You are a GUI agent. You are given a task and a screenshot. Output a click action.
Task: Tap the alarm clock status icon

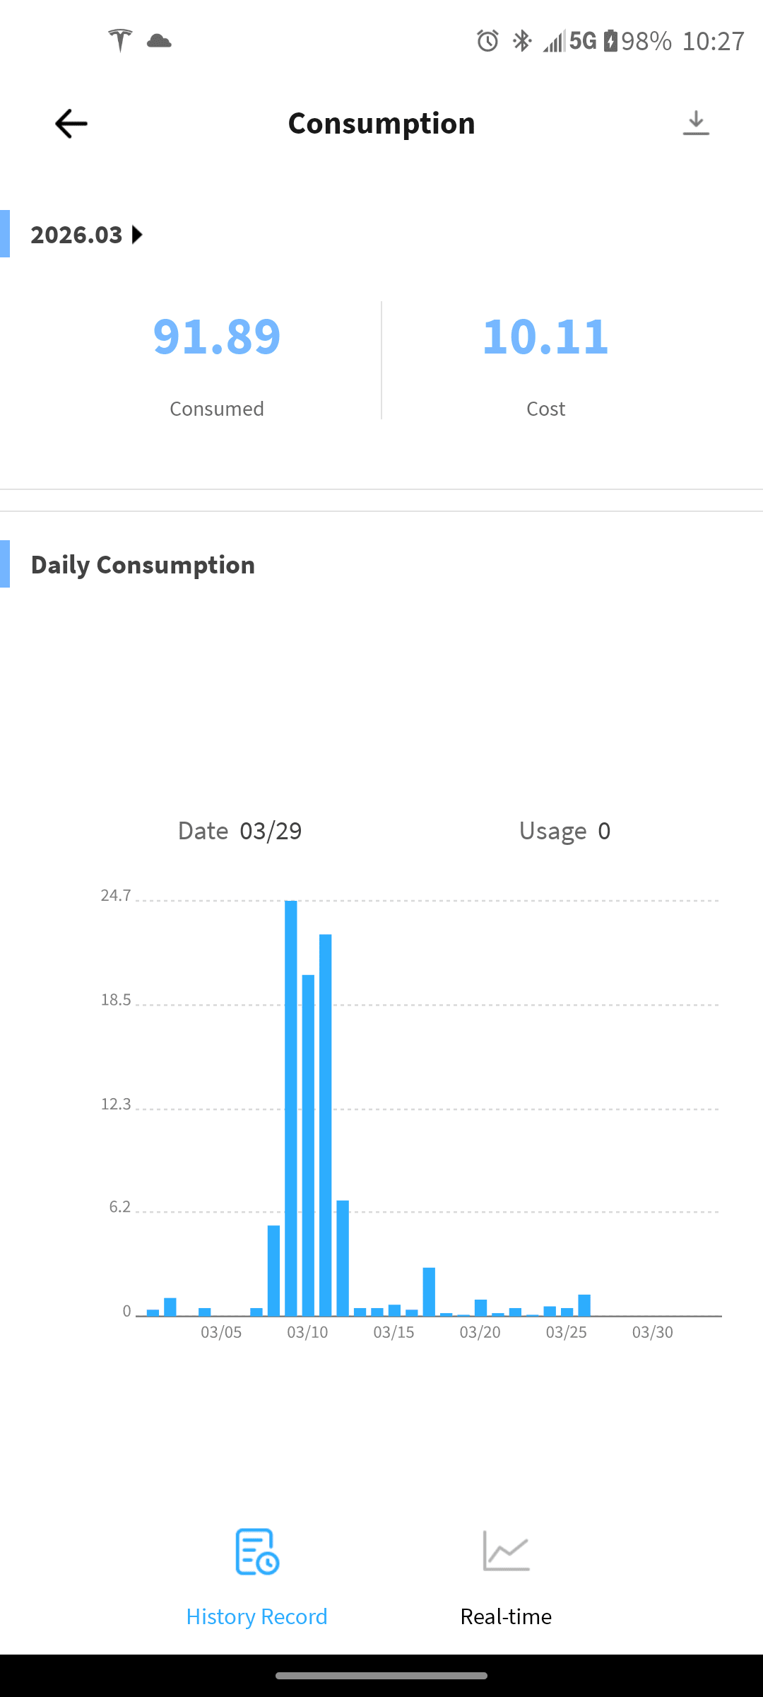[487, 41]
